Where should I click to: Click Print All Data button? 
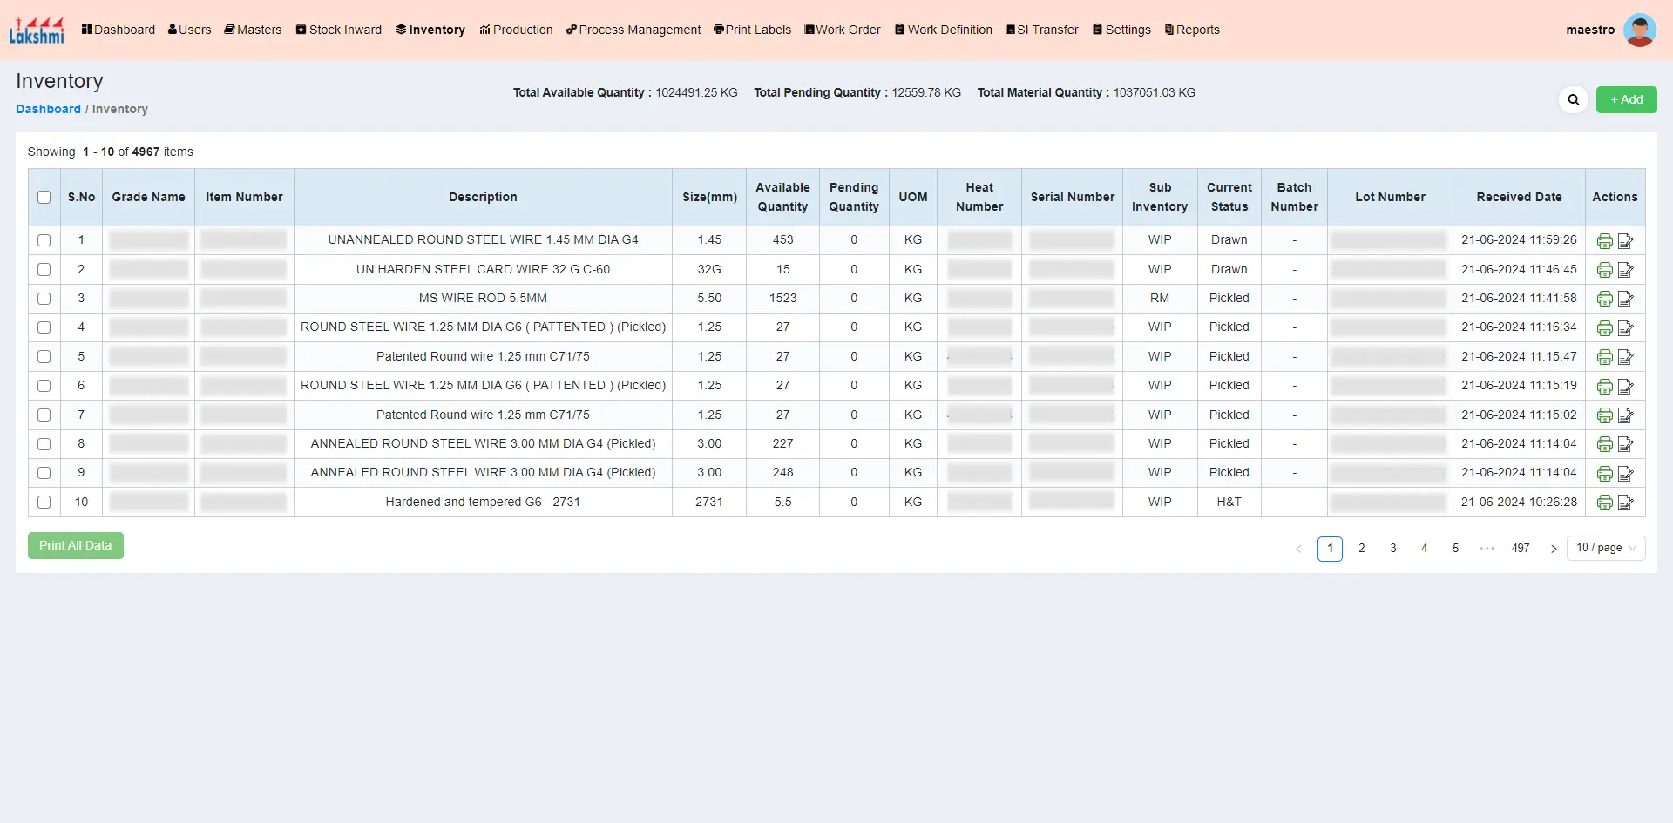[76, 545]
